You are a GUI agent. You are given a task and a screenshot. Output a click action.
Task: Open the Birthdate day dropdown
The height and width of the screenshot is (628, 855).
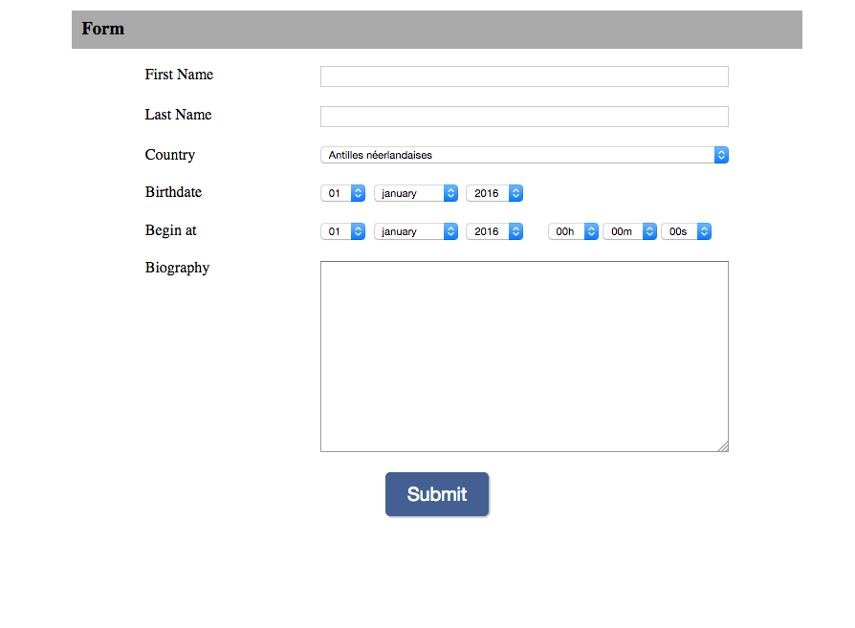pyautogui.click(x=342, y=193)
